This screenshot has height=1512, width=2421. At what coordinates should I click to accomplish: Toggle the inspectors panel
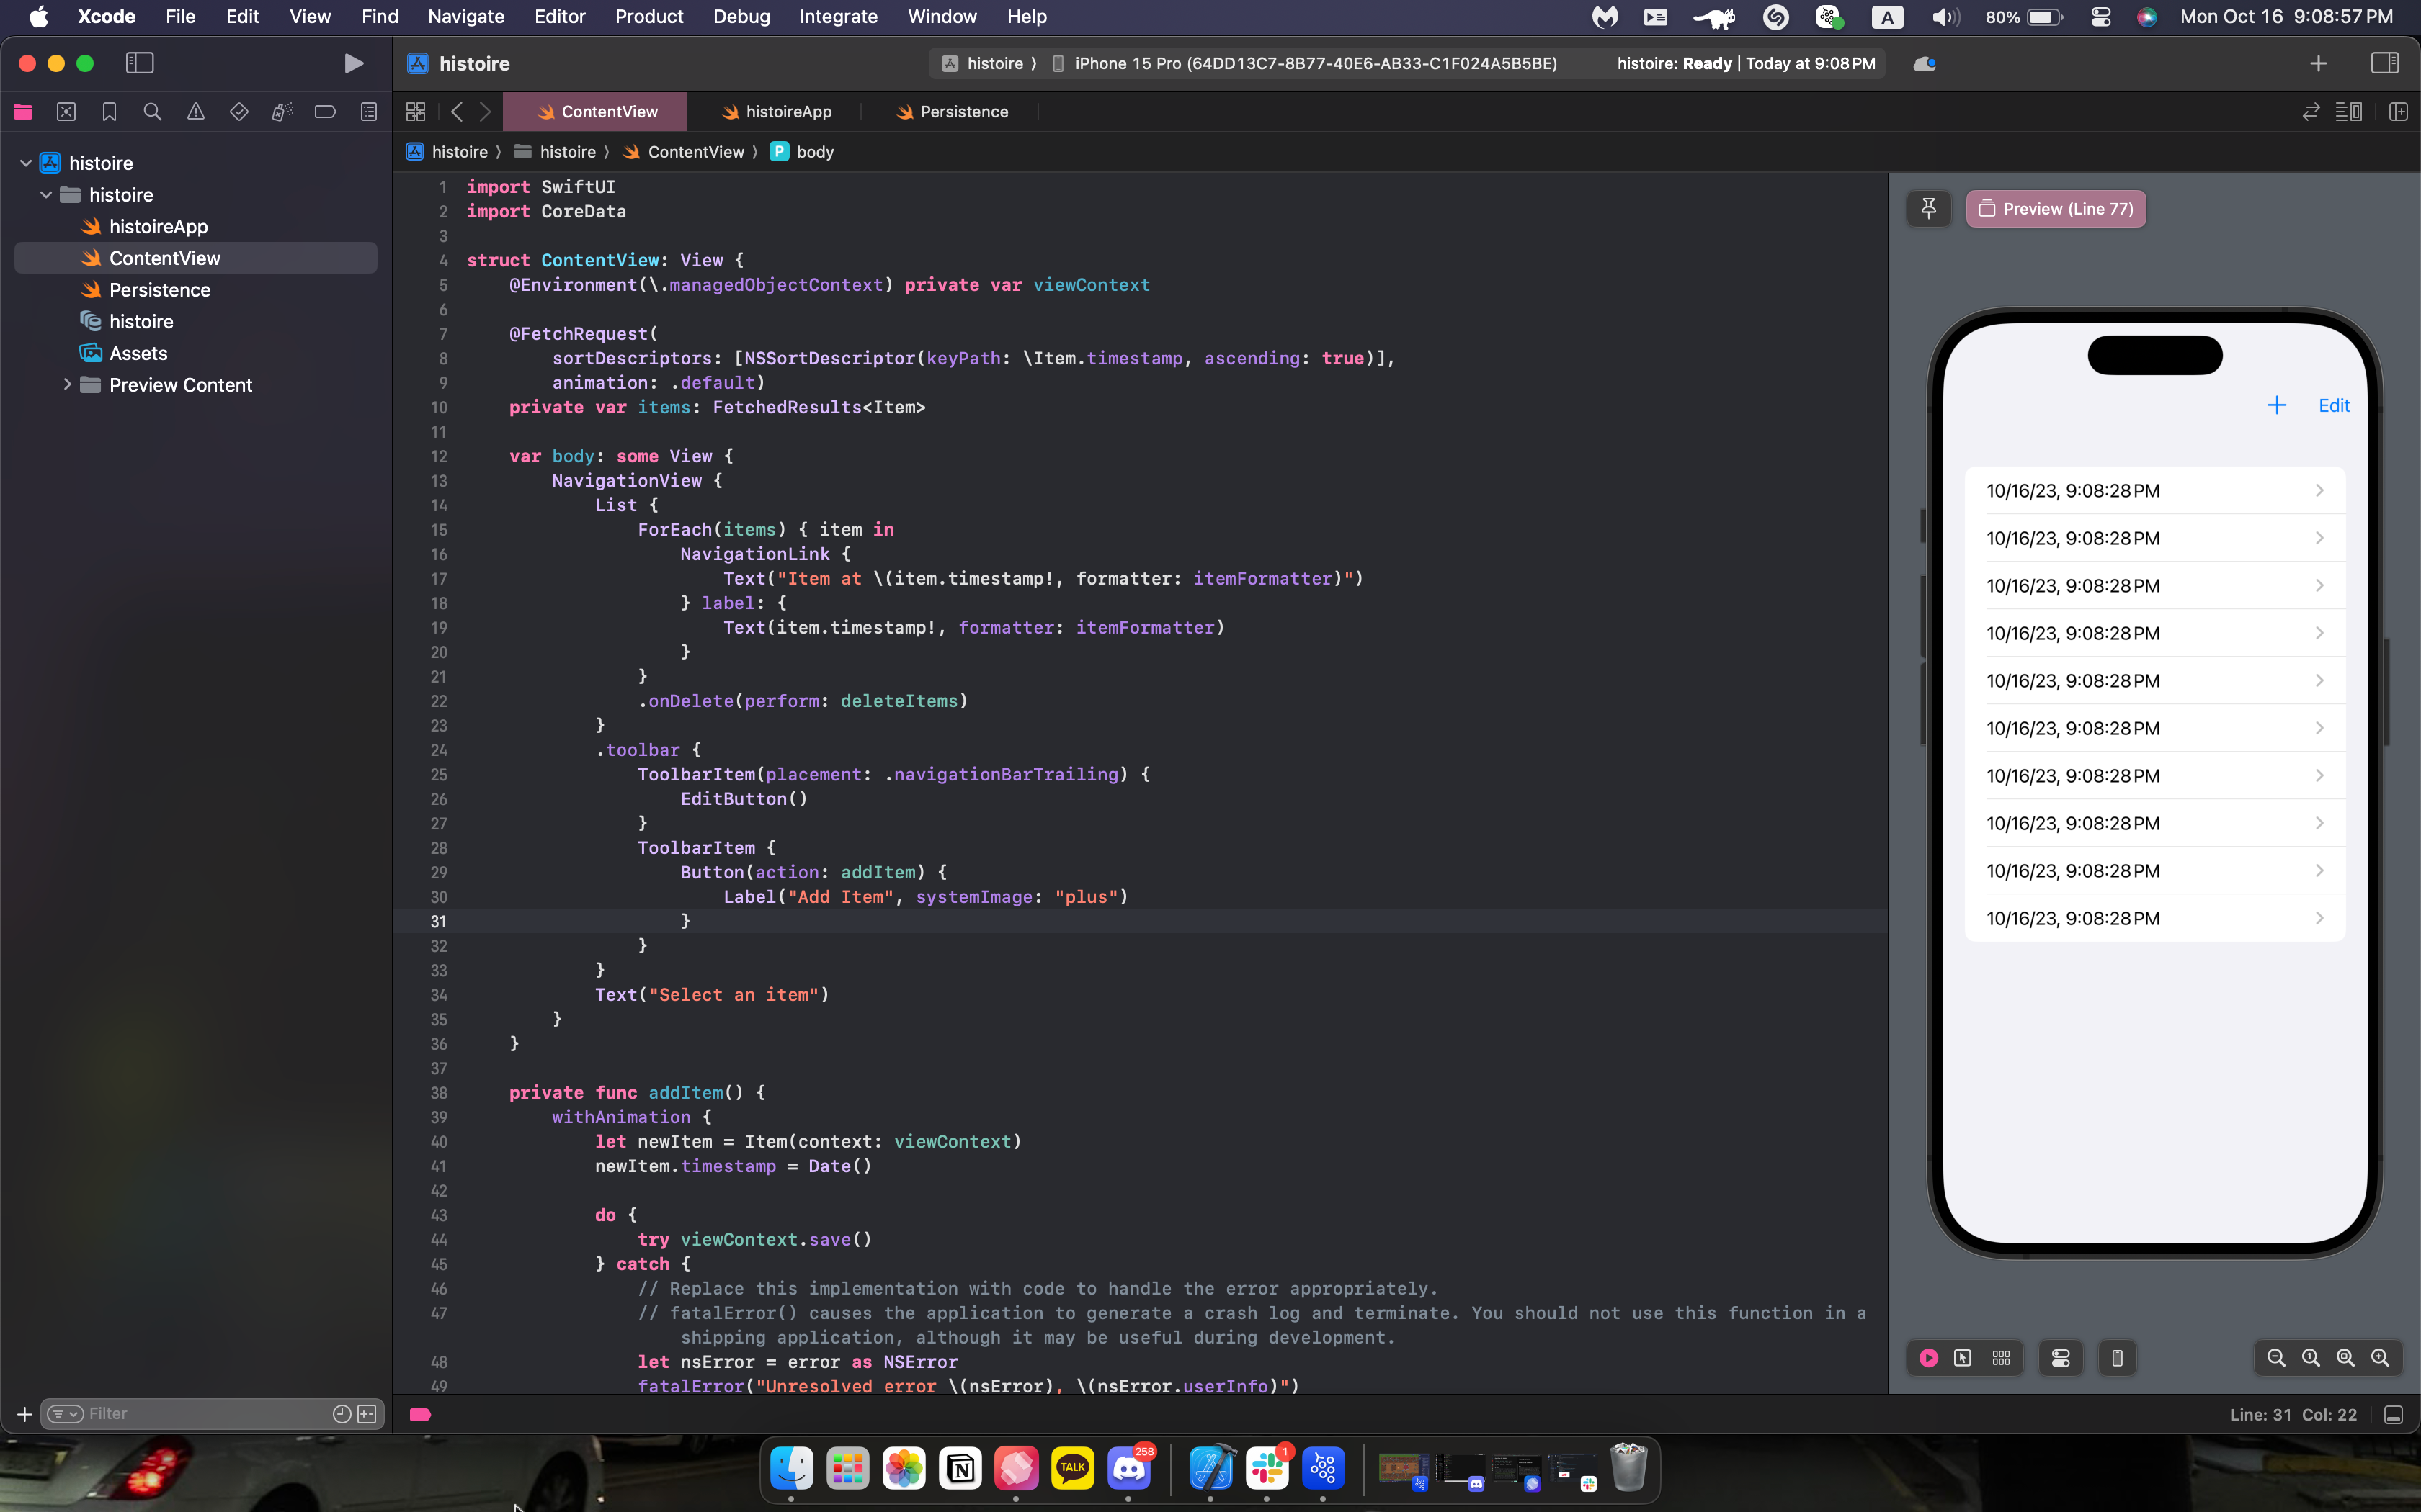click(2385, 64)
